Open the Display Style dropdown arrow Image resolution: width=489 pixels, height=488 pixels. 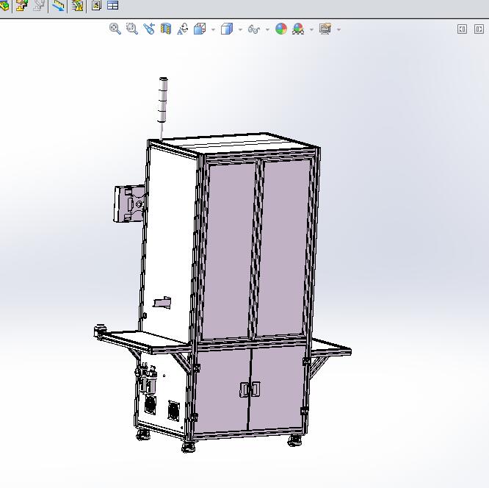pyautogui.click(x=240, y=29)
